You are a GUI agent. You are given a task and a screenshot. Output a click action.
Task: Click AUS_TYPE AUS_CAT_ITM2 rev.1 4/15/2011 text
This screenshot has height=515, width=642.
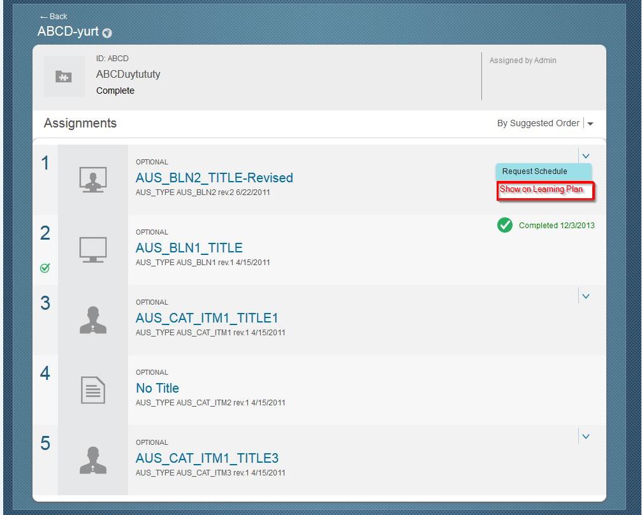(210, 402)
